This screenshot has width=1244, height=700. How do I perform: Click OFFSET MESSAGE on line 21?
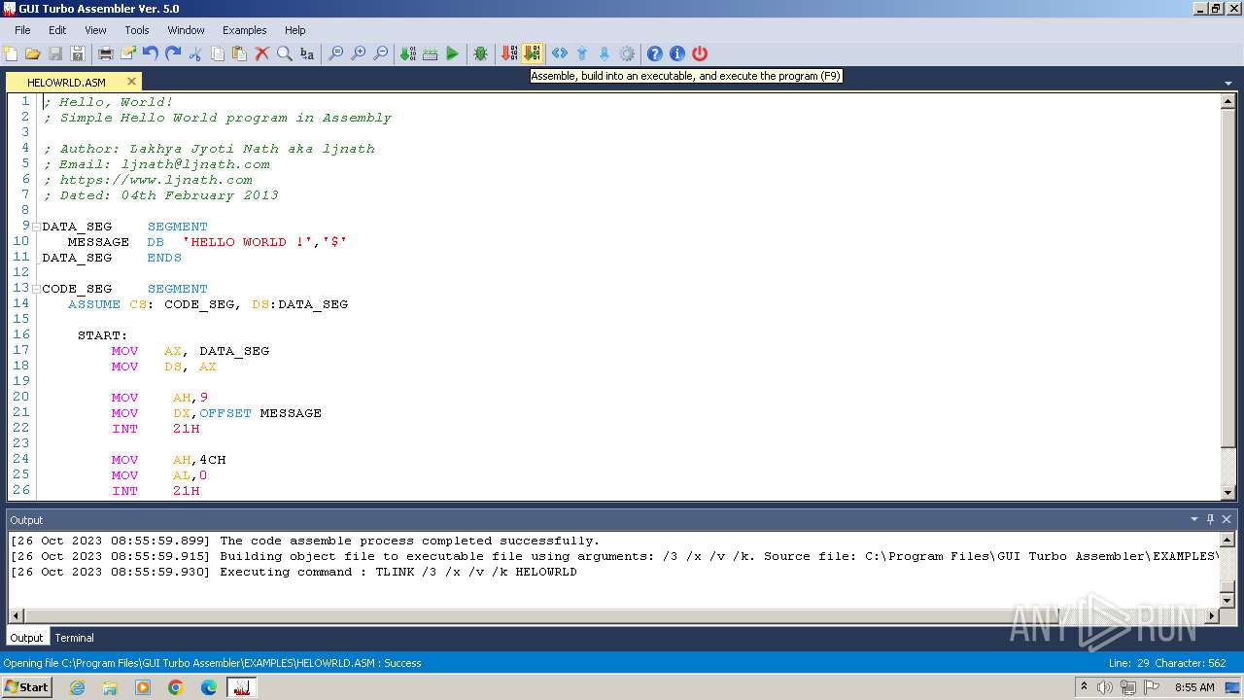pyautogui.click(x=260, y=413)
